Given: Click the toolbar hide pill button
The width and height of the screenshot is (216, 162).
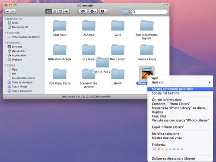Looking at the screenshot, I should pos(165,6).
